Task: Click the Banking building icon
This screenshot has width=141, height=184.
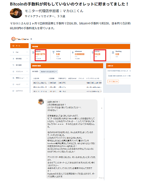Action: tap(113, 52)
